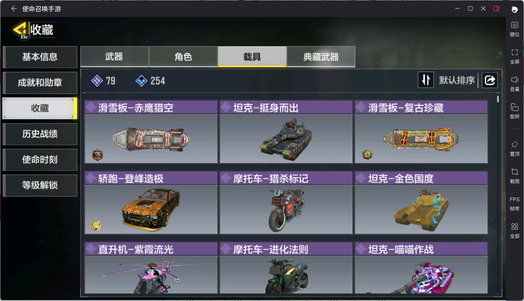This screenshot has height=301, width=524.
Task: Expand the 全部 all tools grid
Action: tap(515, 231)
